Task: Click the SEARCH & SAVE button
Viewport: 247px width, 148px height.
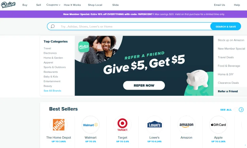Action: pyautogui.click(x=226, y=26)
